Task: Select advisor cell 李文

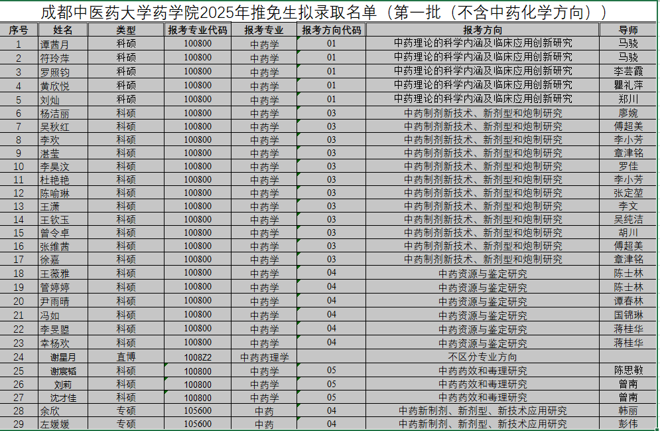Action: [x=628, y=206]
